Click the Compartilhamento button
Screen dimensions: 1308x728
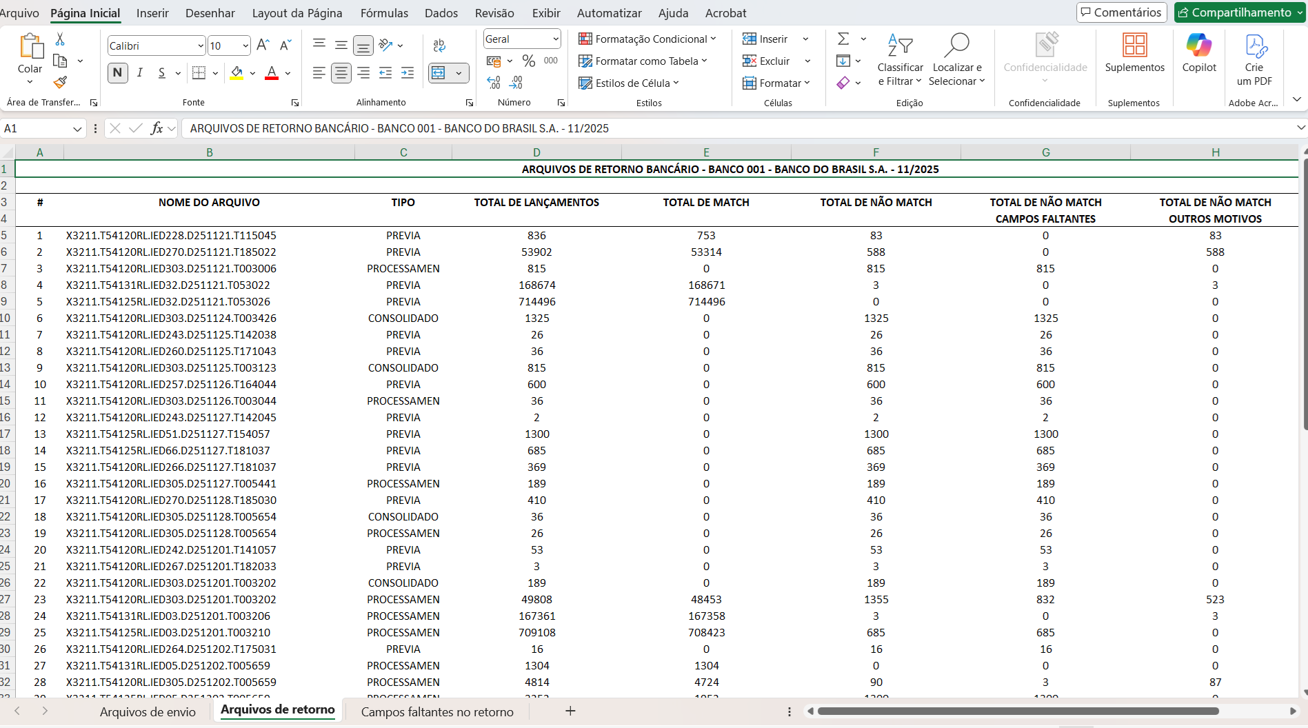pos(1239,12)
